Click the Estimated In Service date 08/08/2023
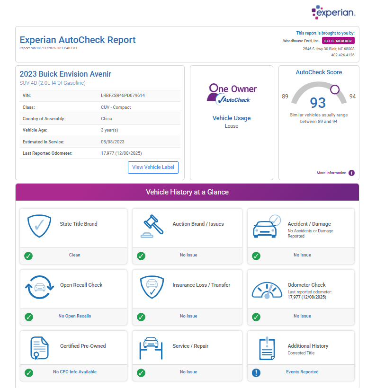This screenshot has height=388, width=367. click(x=112, y=142)
